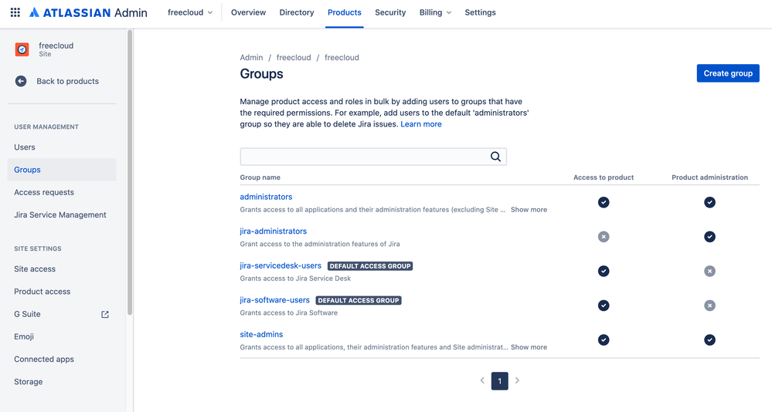Open Connected apps settings
This screenshot has height=412, width=772.
[62, 360]
